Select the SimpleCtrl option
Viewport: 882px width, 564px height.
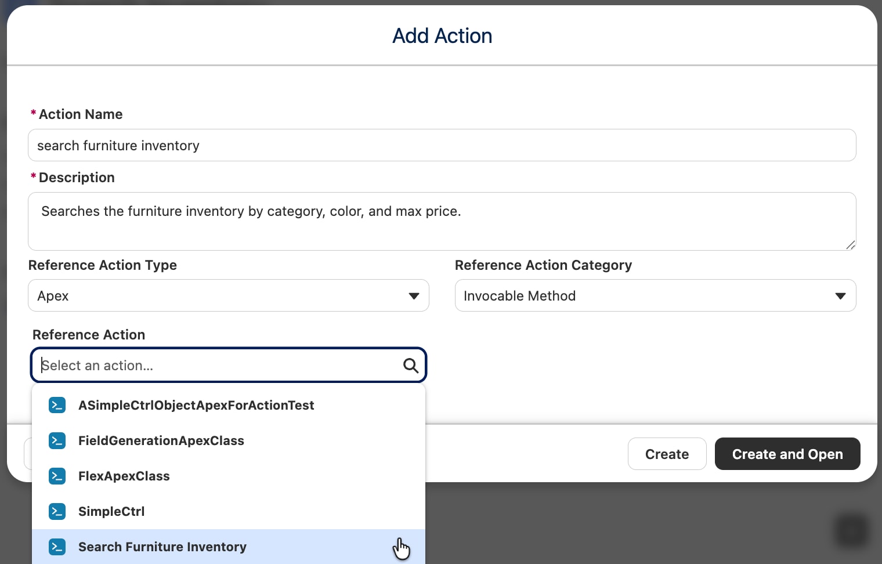tap(229, 511)
